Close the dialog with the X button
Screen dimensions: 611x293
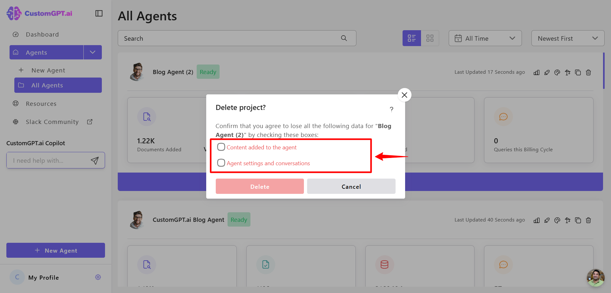404,95
